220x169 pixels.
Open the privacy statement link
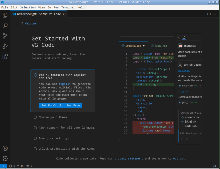[129, 158]
